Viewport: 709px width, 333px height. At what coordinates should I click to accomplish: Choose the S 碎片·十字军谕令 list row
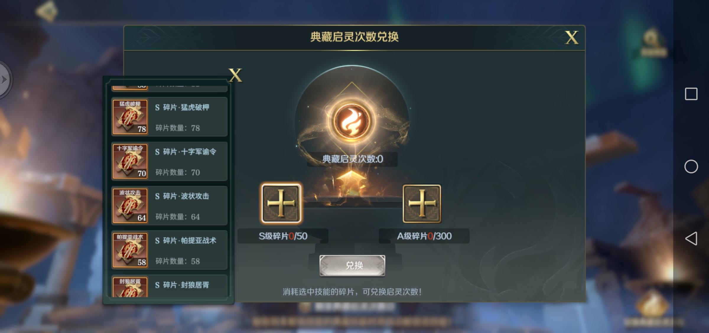(169, 161)
